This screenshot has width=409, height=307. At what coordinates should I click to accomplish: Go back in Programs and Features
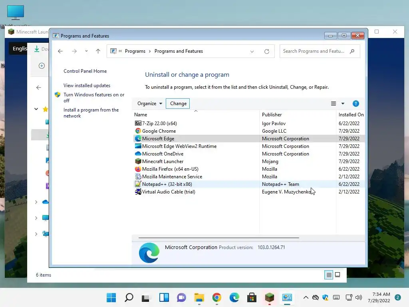tap(60, 51)
